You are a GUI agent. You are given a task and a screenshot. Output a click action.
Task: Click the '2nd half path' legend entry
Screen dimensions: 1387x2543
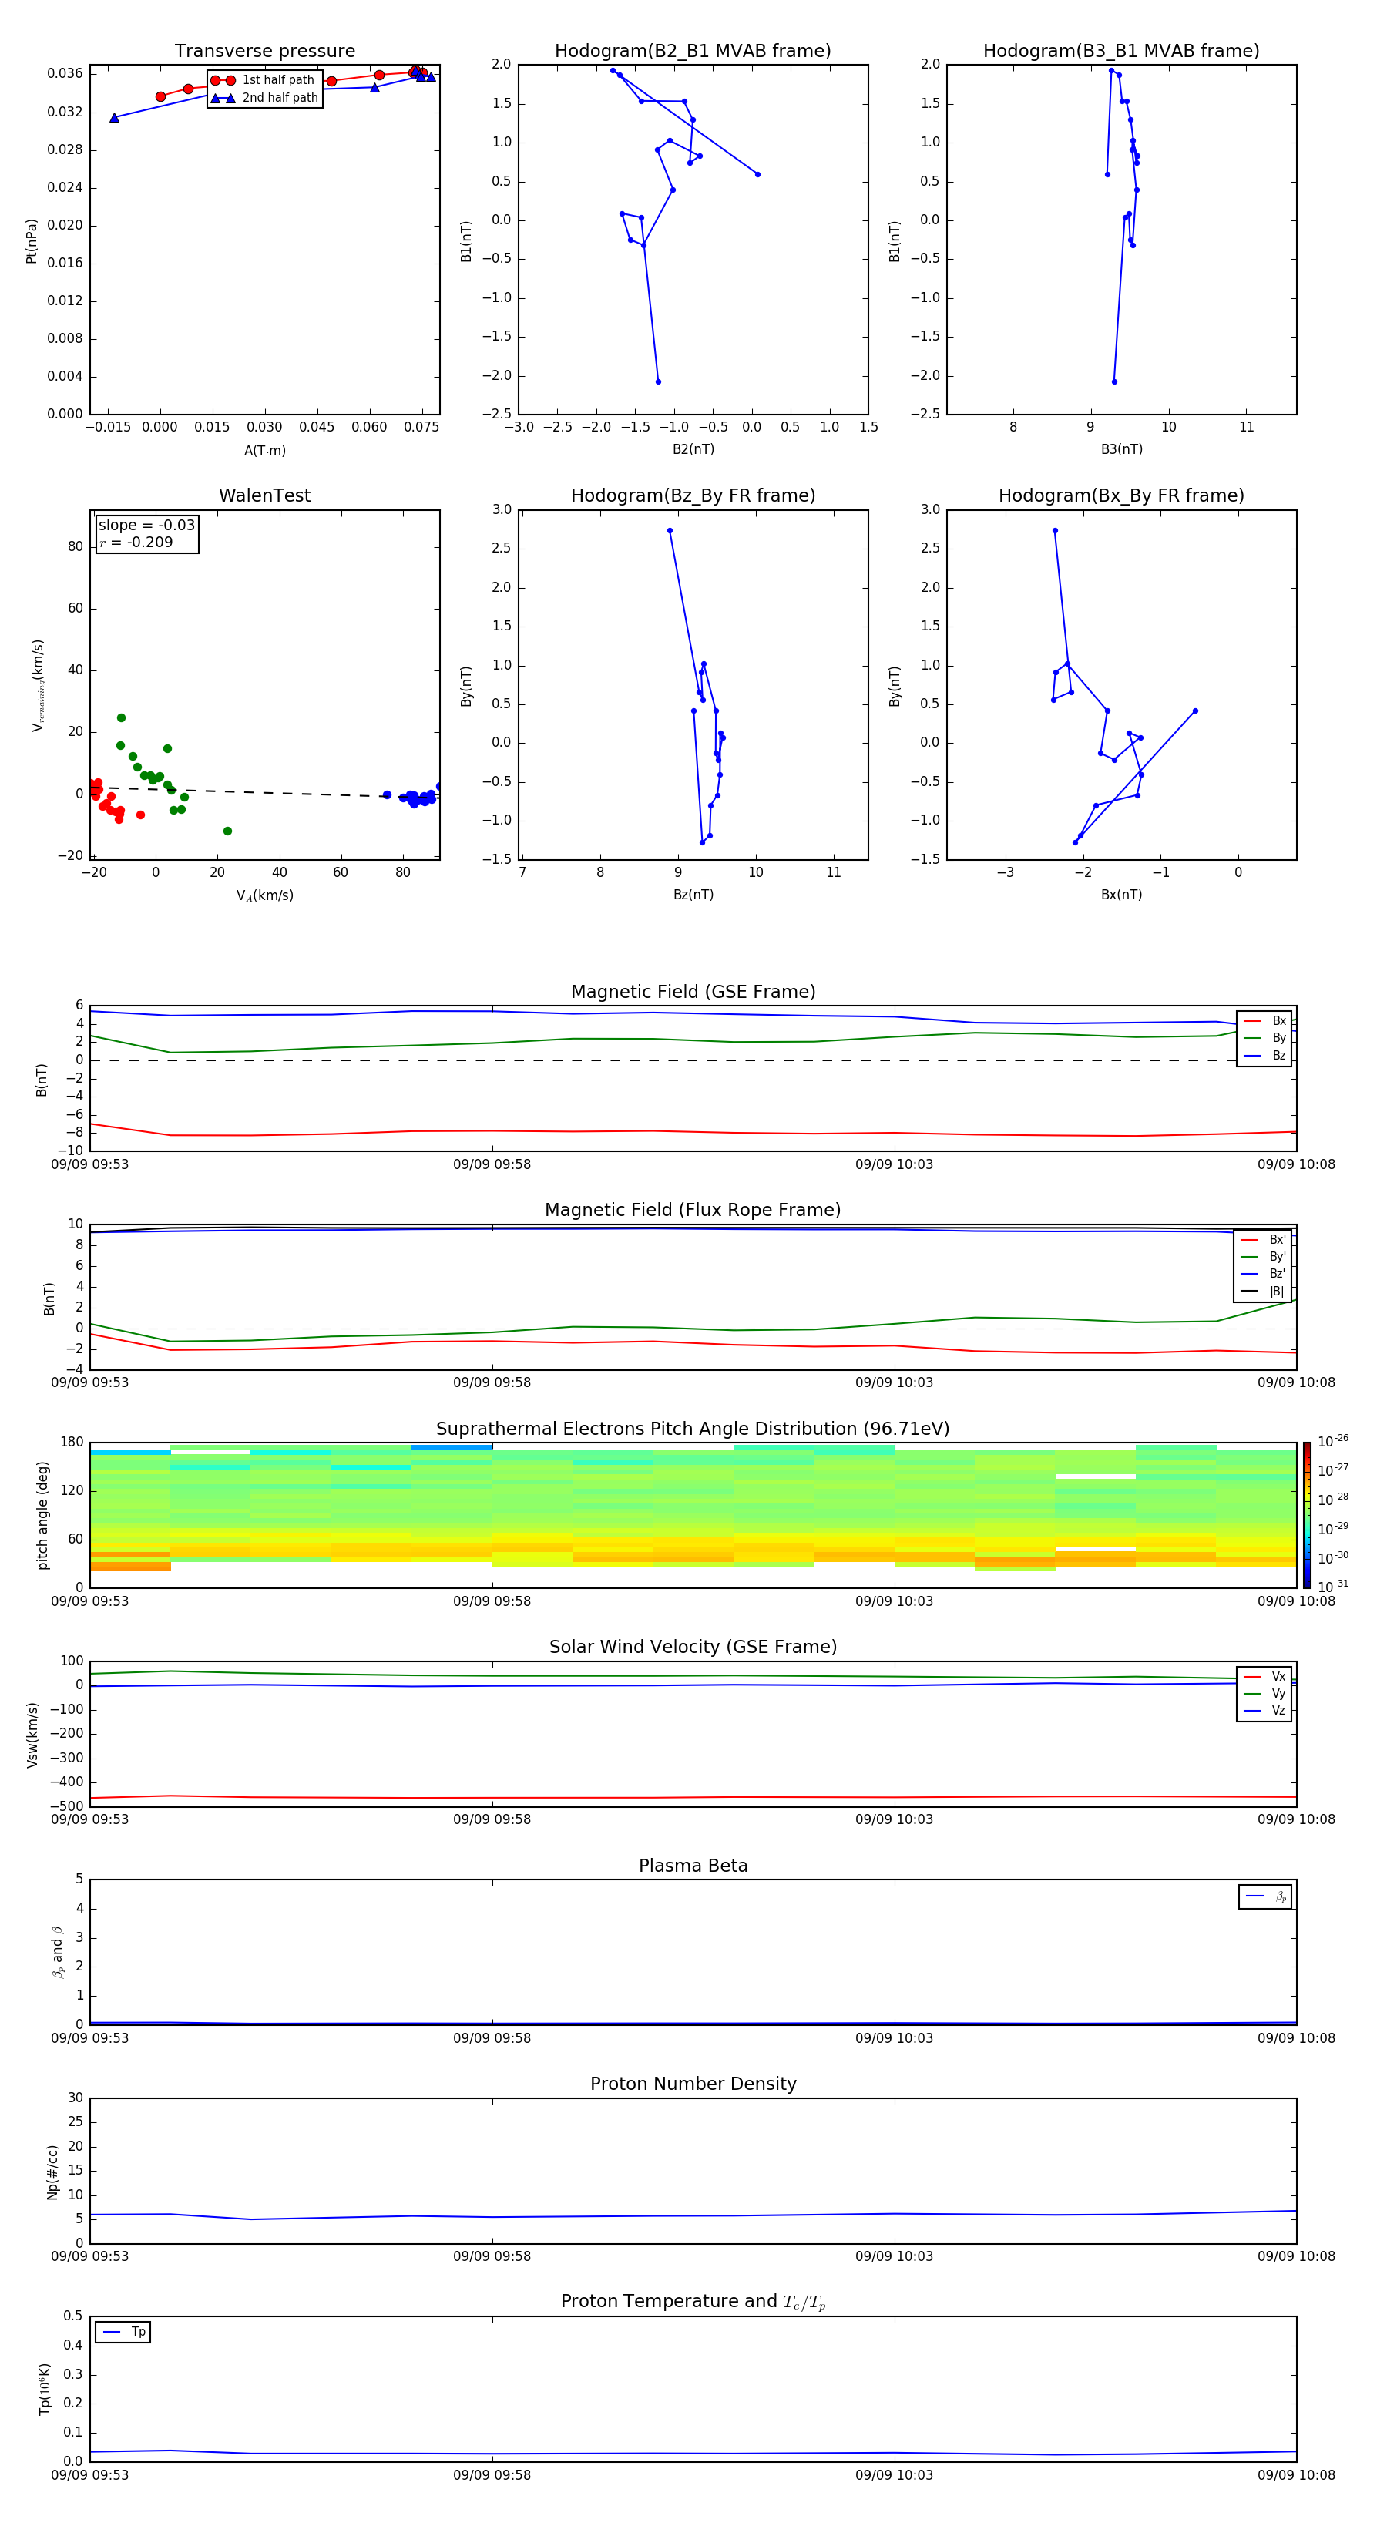point(264,98)
